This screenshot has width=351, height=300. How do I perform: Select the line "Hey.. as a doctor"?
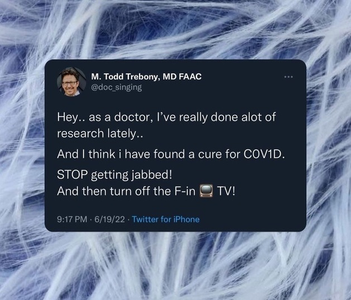pyautogui.click(x=166, y=117)
